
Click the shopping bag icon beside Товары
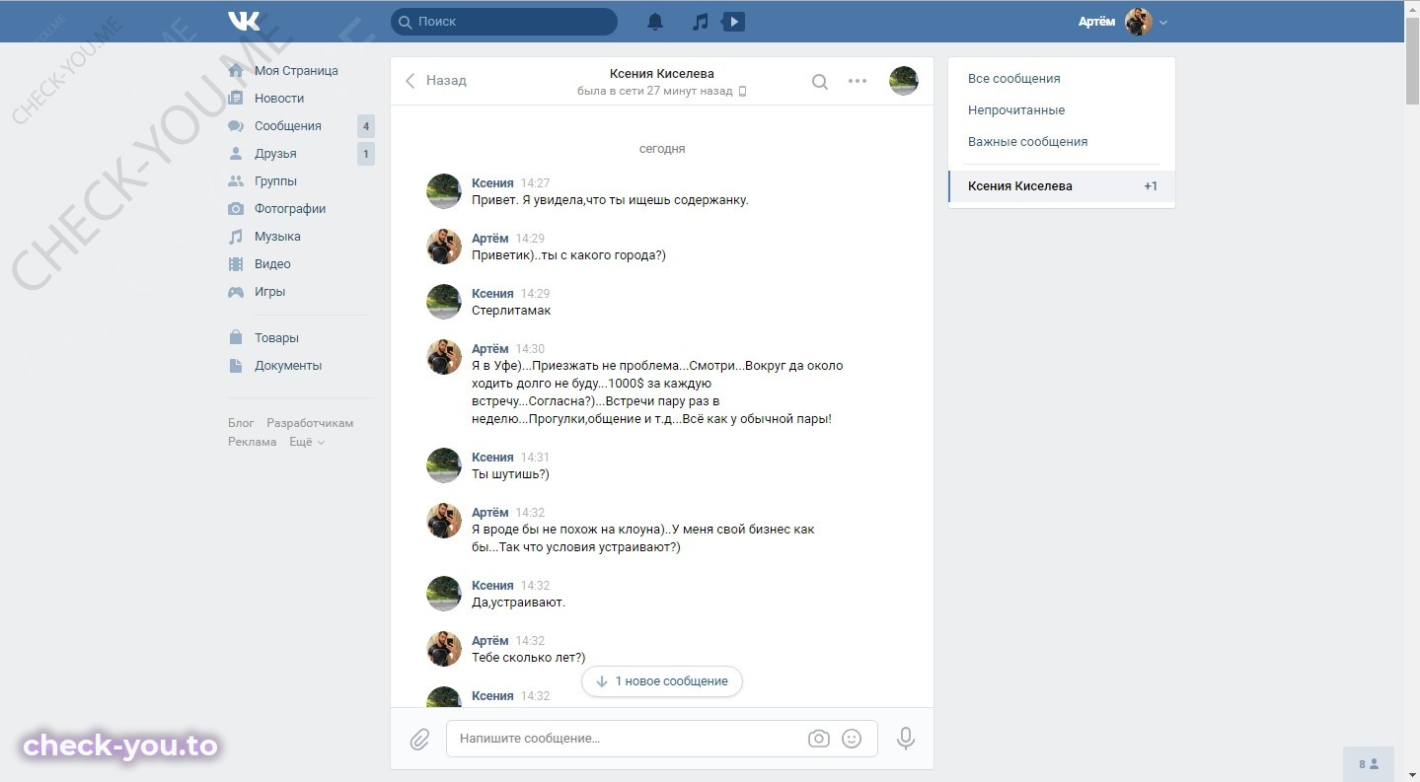click(236, 338)
